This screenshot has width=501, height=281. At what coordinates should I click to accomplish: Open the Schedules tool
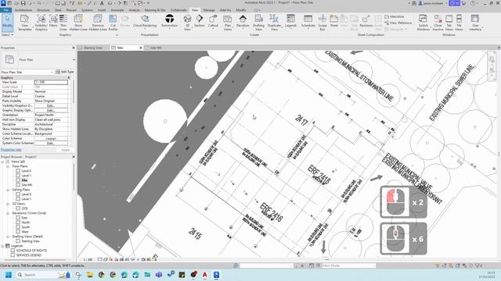click(308, 21)
